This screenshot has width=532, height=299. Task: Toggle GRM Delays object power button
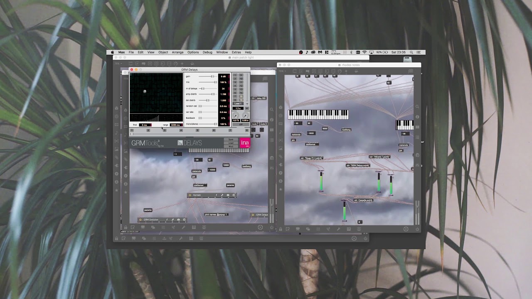click(x=253, y=215)
